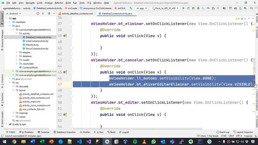Viewport: 258px width, 145px height.
Task: Open the app run configuration dropdown
Action: click(x=141, y=8)
